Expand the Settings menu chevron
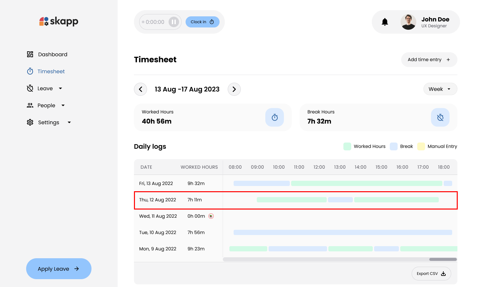Viewport: 494px width, 287px height. (x=69, y=122)
